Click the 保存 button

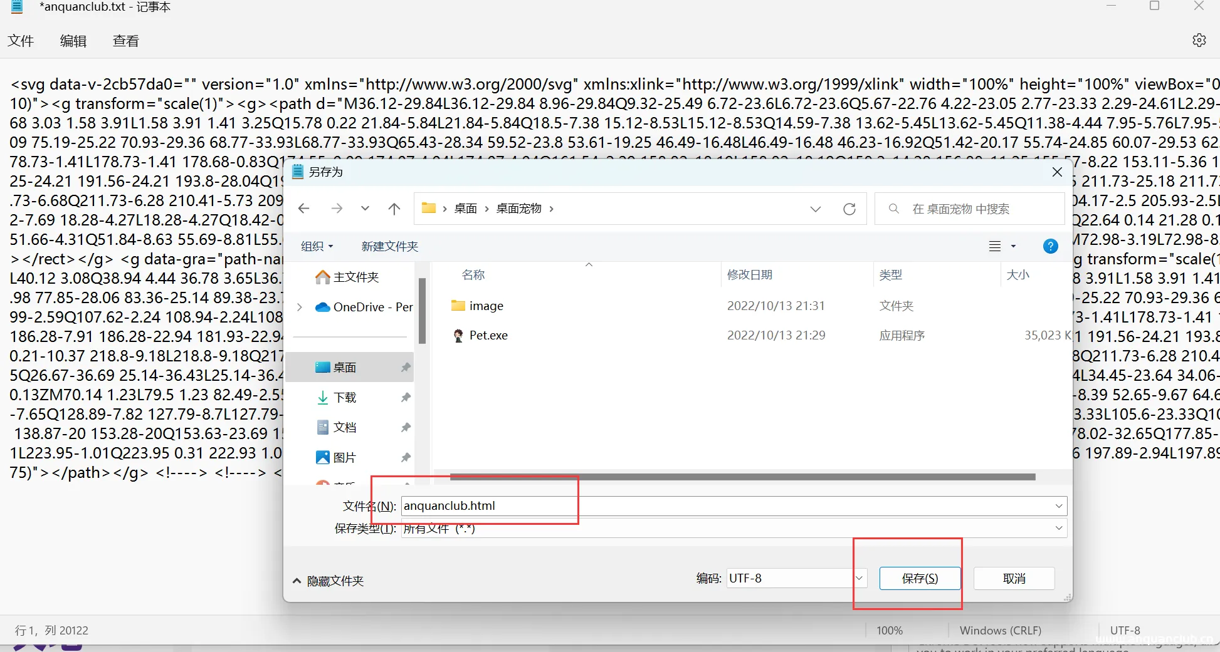920,578
